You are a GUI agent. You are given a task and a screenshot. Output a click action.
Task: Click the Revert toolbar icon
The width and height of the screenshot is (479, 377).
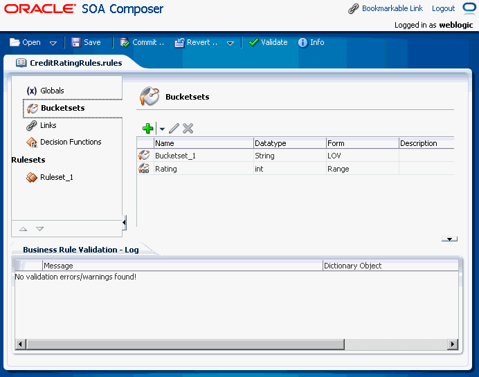coord(180,43)
